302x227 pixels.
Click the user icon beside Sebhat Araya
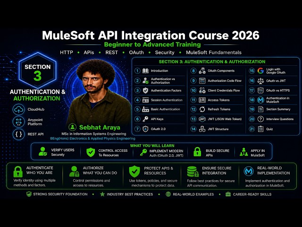pyautogui.click(x=73, y=127)
